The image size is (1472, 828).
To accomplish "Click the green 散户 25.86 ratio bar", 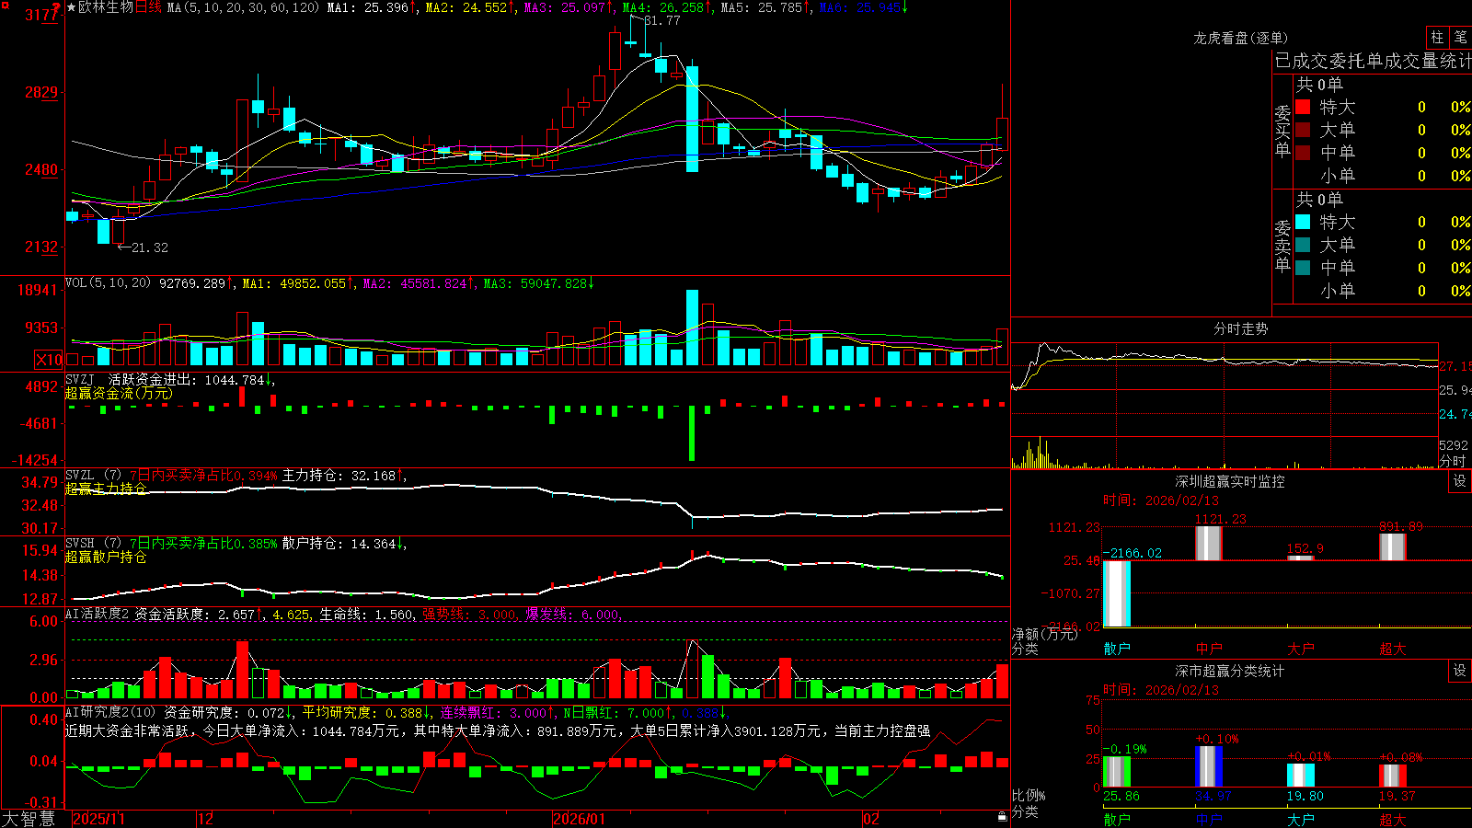I will [1117, 772].
